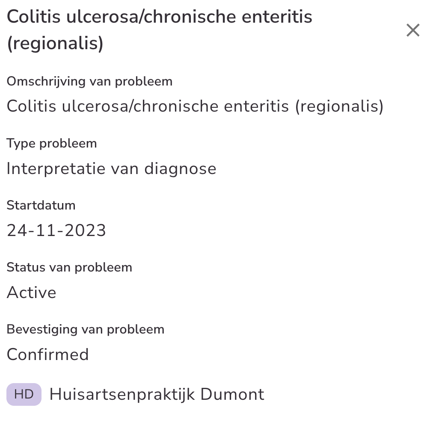Click the word 'Dumont' in practice name
The height and width of the screenshot is (431, 433).
coord(232,394)
